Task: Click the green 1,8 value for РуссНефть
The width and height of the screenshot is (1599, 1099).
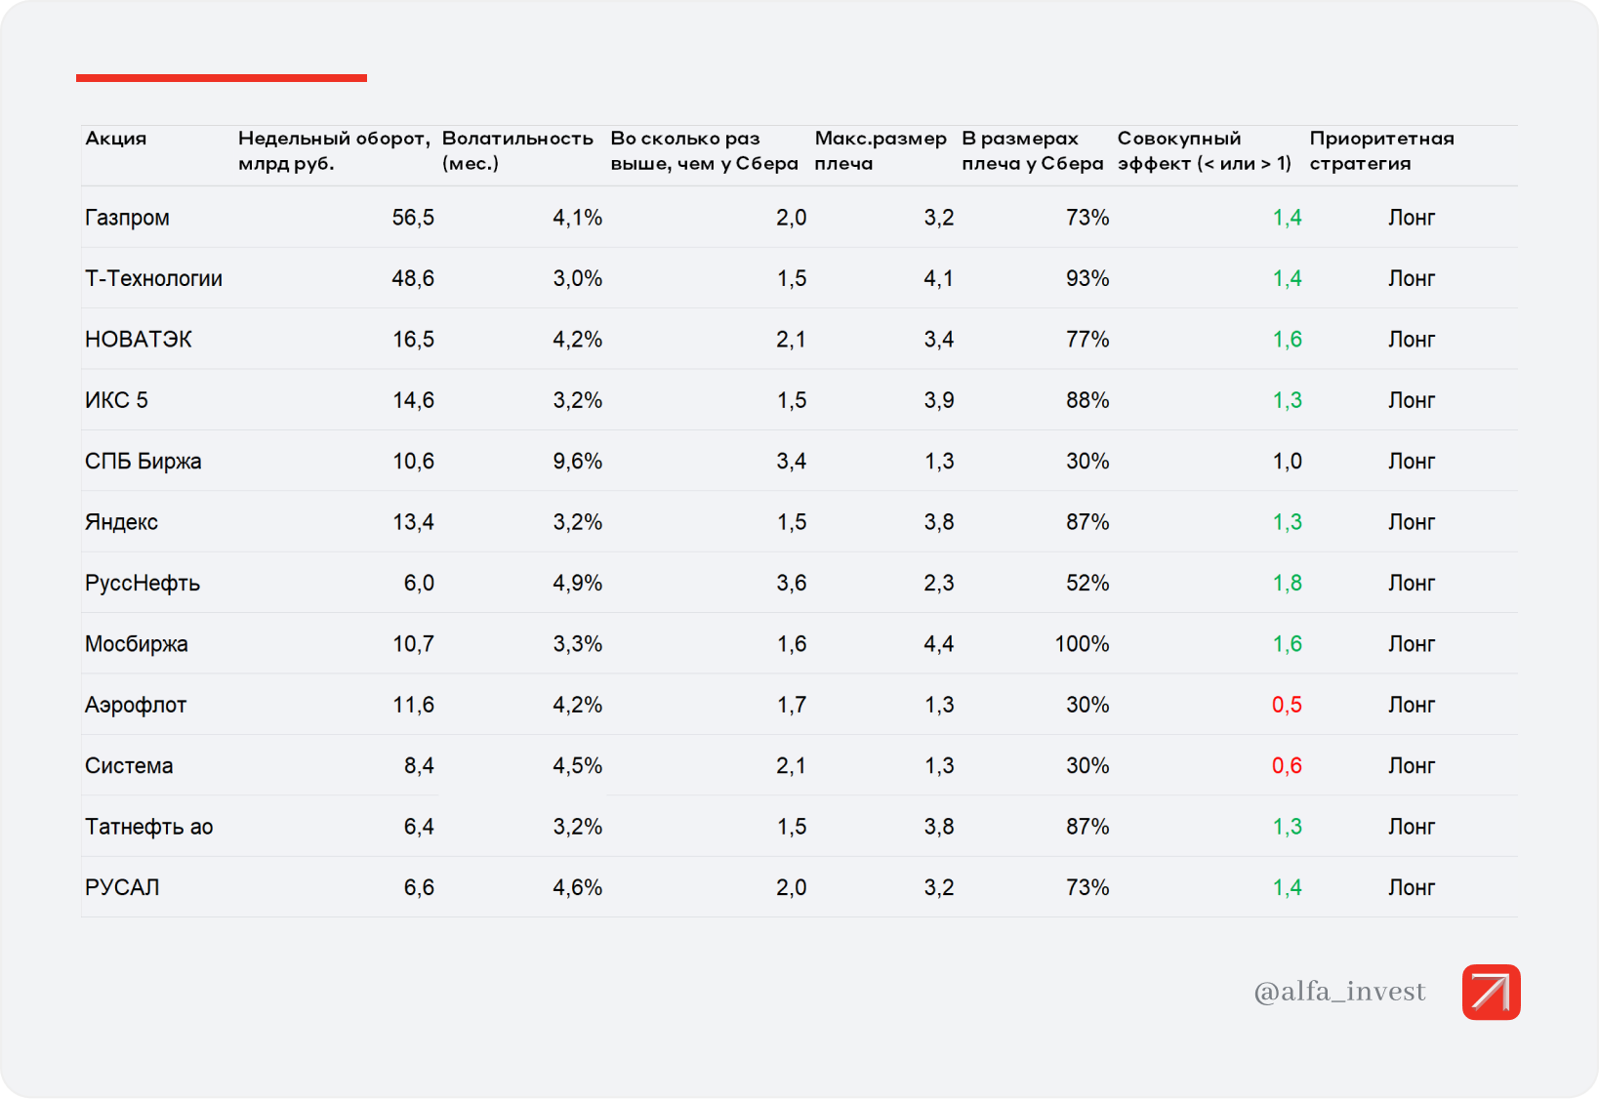Action: click(x=1287, y=584)
